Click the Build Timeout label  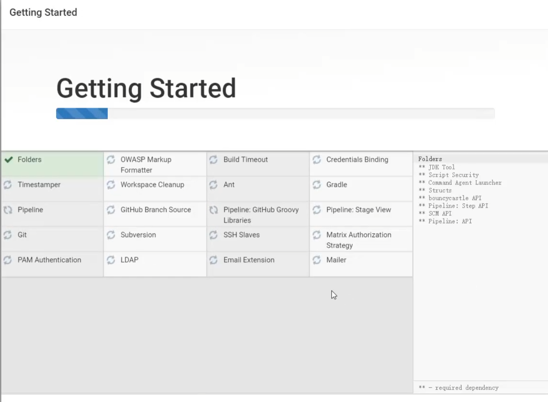(x=245, y=160)
